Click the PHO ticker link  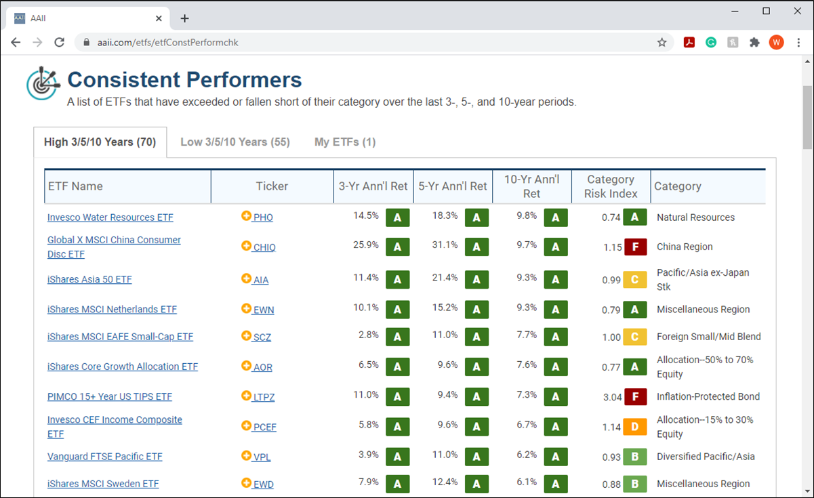pyautogui.click(x=263, y=217)
